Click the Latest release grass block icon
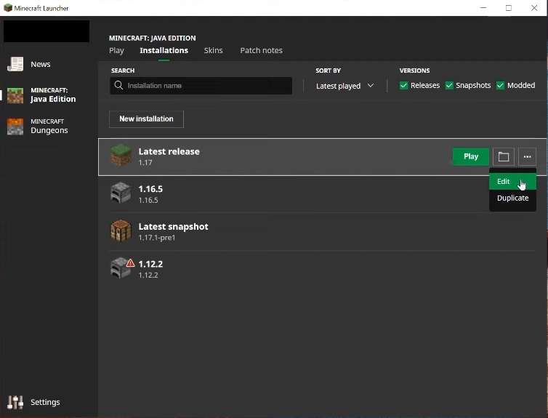The width and height of the screenshot is (548, 418). (121, 156)
